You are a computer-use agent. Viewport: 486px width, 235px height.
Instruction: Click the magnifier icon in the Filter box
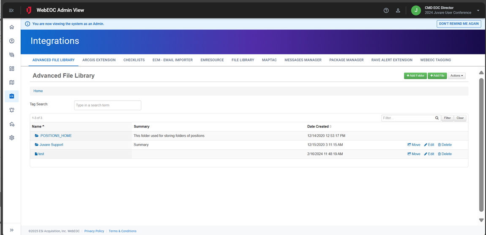(x=437, y=118)
